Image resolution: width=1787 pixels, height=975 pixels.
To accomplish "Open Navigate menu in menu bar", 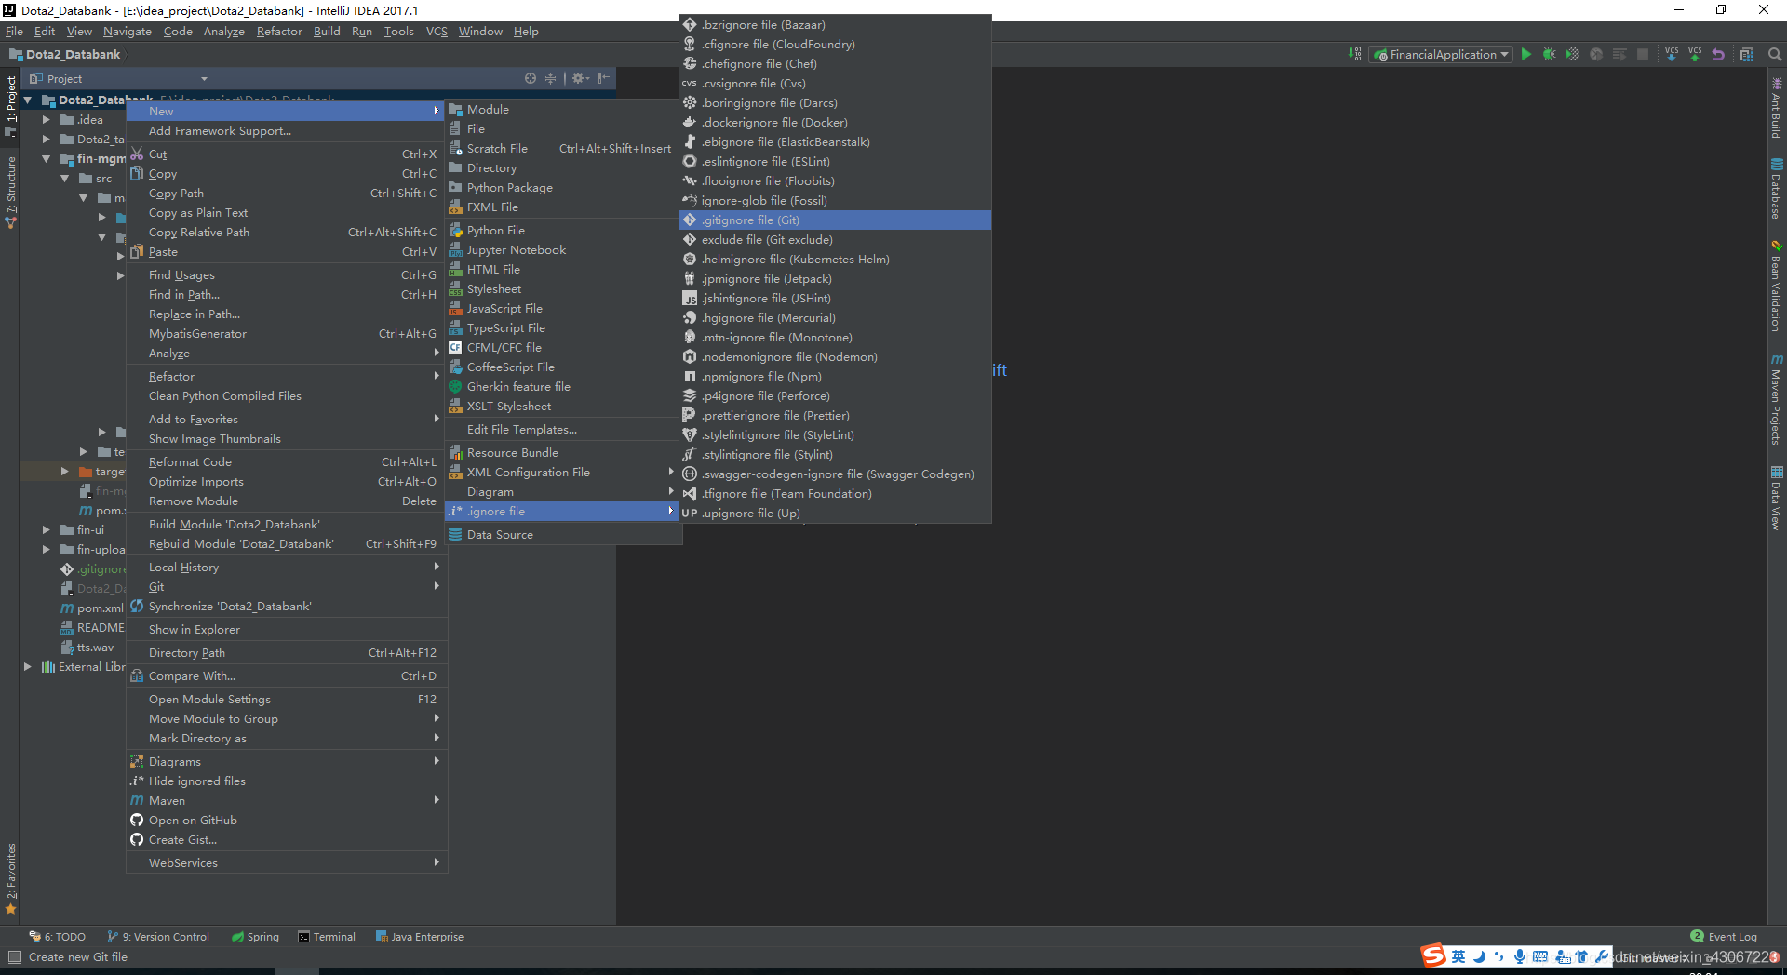I will (x=128, y=32).
